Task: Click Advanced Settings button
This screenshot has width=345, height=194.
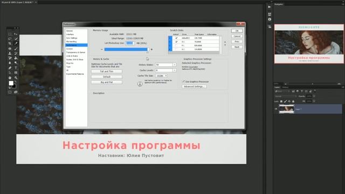Action: (194, 87)
